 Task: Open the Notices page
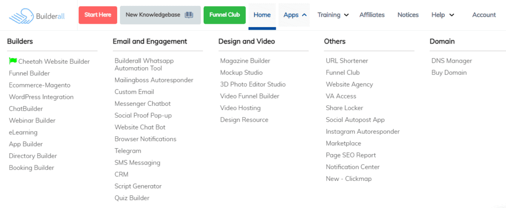408,15
